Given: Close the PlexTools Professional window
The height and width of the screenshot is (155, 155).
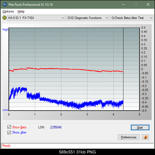Looking at the screenshot, I should pos(148,5).
